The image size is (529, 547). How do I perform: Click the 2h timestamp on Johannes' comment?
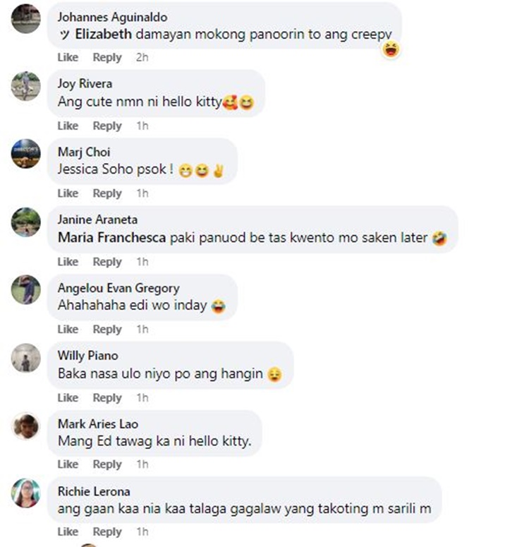142,57
